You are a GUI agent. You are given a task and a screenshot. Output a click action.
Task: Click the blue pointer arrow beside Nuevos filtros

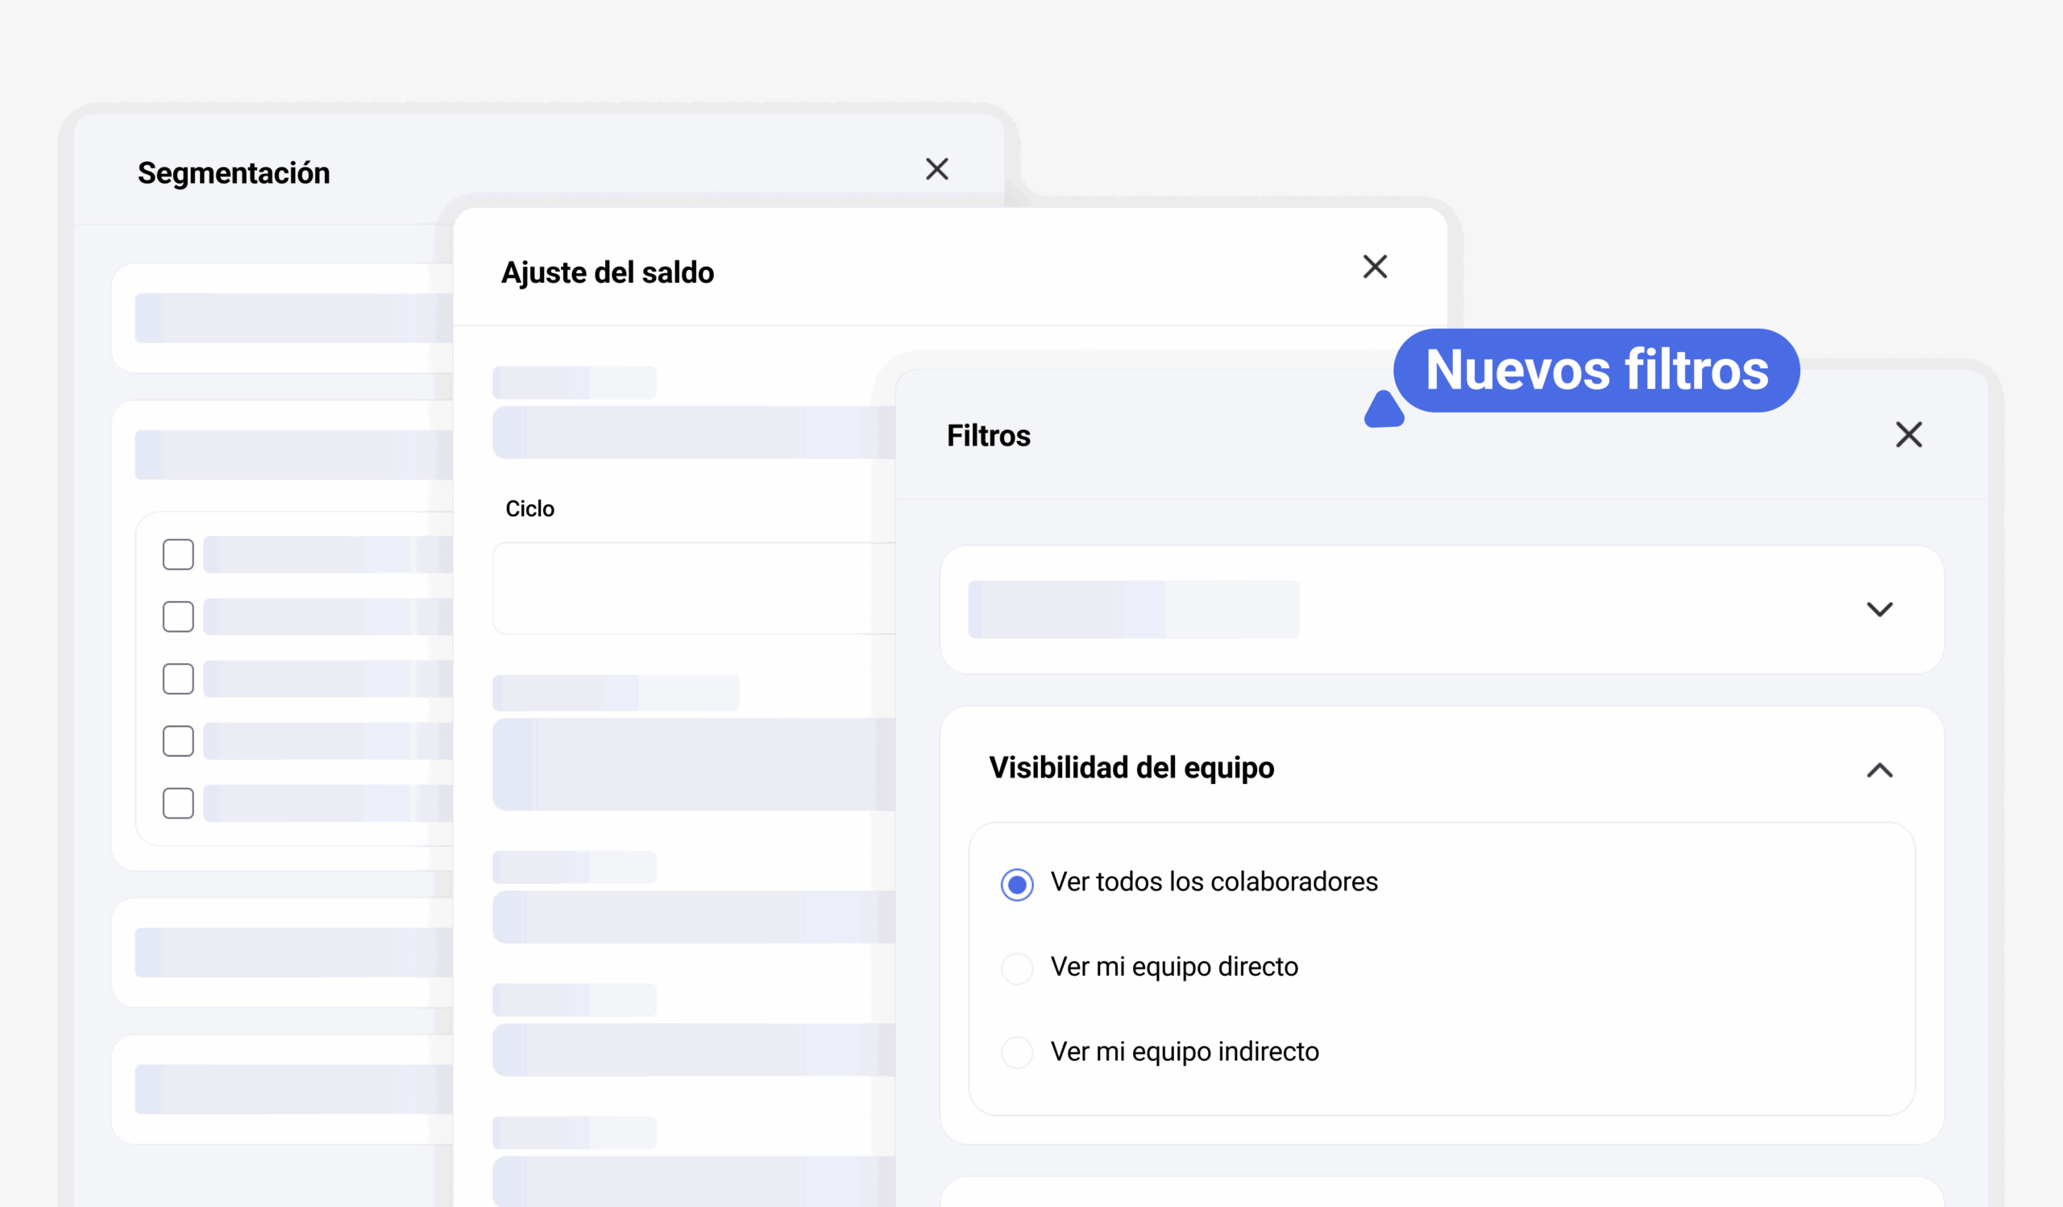coord(1384,412)
